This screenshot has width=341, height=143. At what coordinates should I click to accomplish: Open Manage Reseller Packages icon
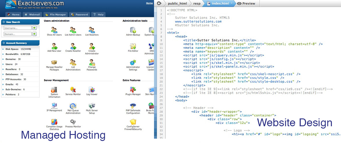click(54, 63)
